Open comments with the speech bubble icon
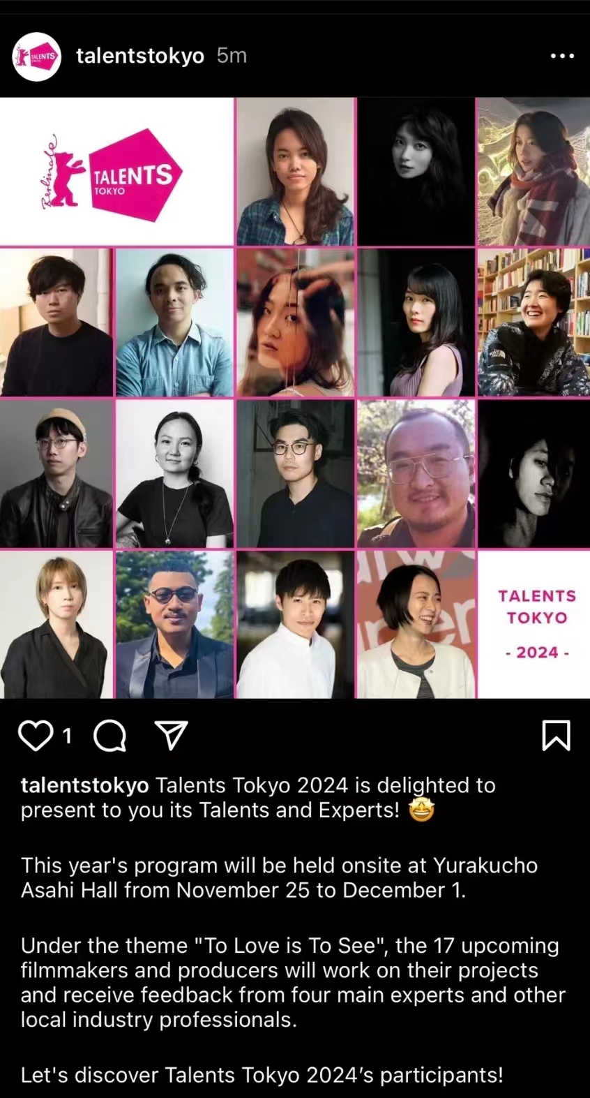The height and width of the screenshot is (1098, 590). (x=109, y=736)
